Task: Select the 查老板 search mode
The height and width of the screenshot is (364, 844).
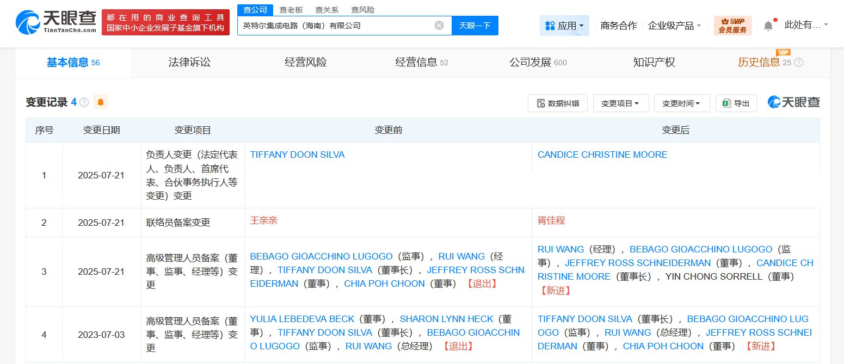Action: tap(291, 10)
